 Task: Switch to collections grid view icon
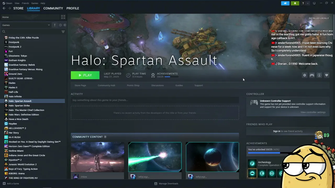pyautogui.click(x=63, y=17)
